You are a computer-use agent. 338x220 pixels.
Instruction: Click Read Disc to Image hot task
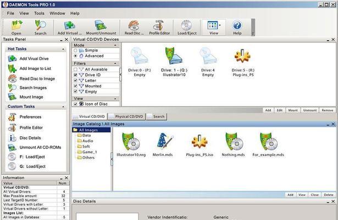(x=31, y=79)
